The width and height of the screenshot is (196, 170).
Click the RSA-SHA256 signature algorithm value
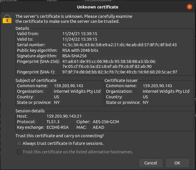pos(75,56)
